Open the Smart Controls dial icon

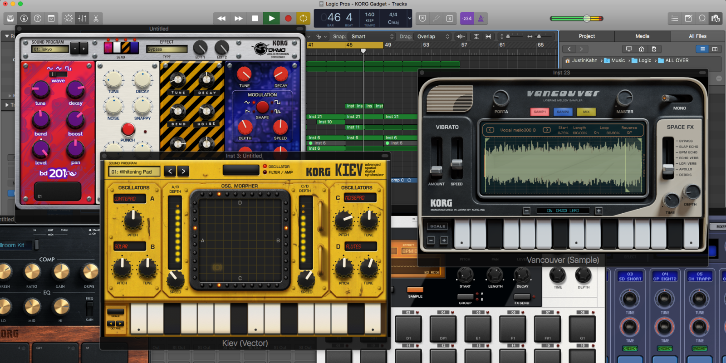pos(69,19)
